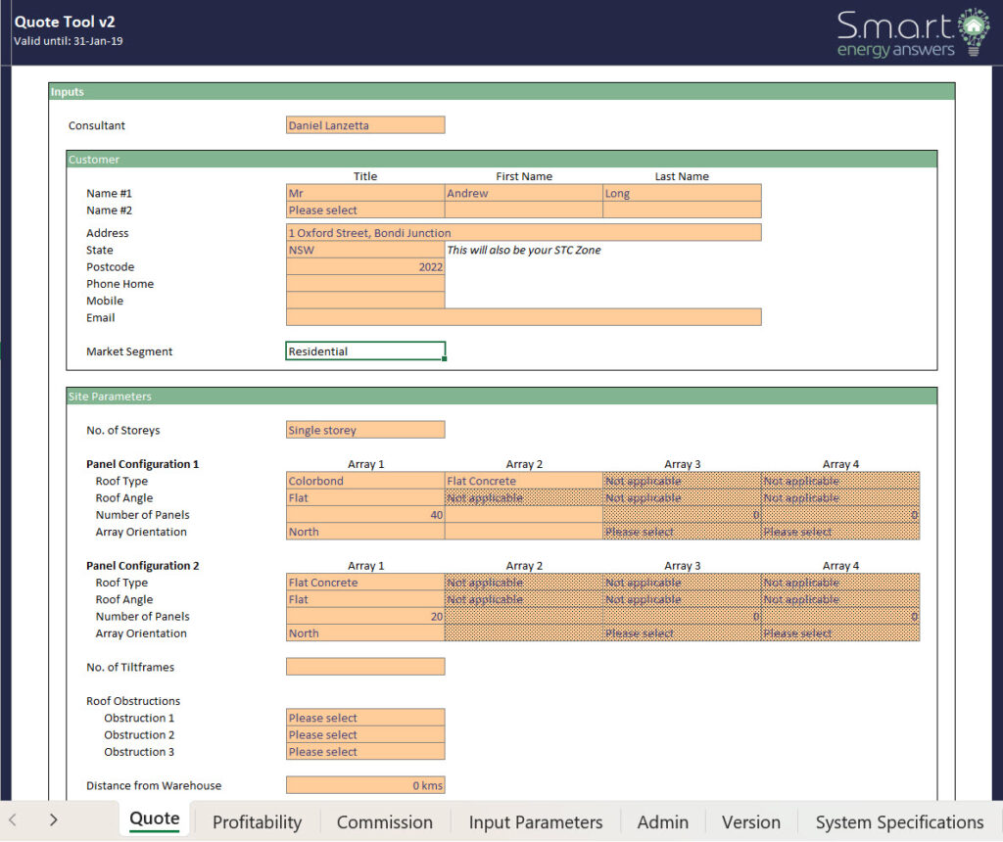Screen dimensions: 1003x842
Task: Switch to the Quote sheet tab
Action: point(154,819)
